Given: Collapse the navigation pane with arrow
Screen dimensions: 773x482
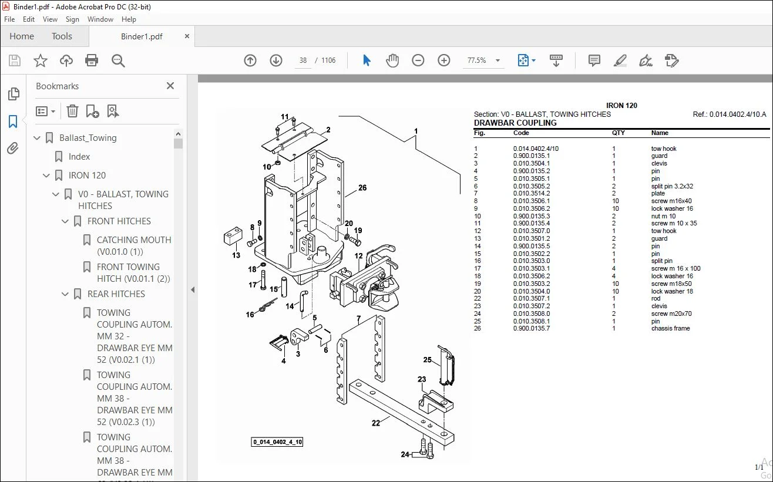Looking at the screenshot, I should pyautogui.click(x=191, y=289).
